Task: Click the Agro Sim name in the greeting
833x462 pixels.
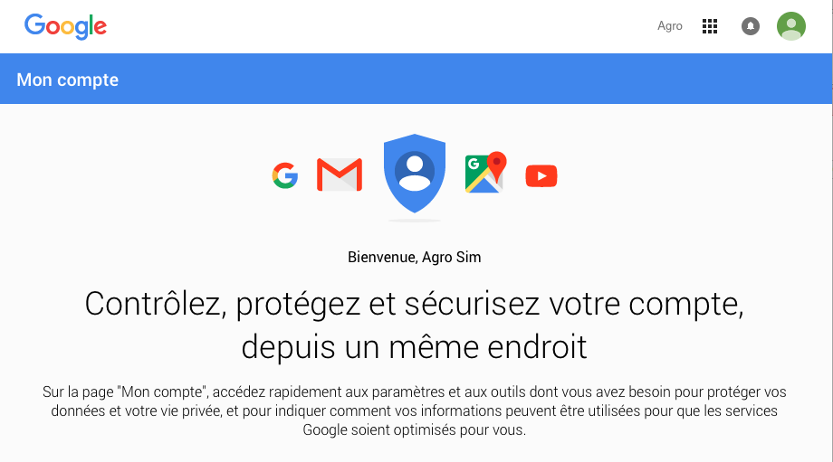Action: [452, 258]
